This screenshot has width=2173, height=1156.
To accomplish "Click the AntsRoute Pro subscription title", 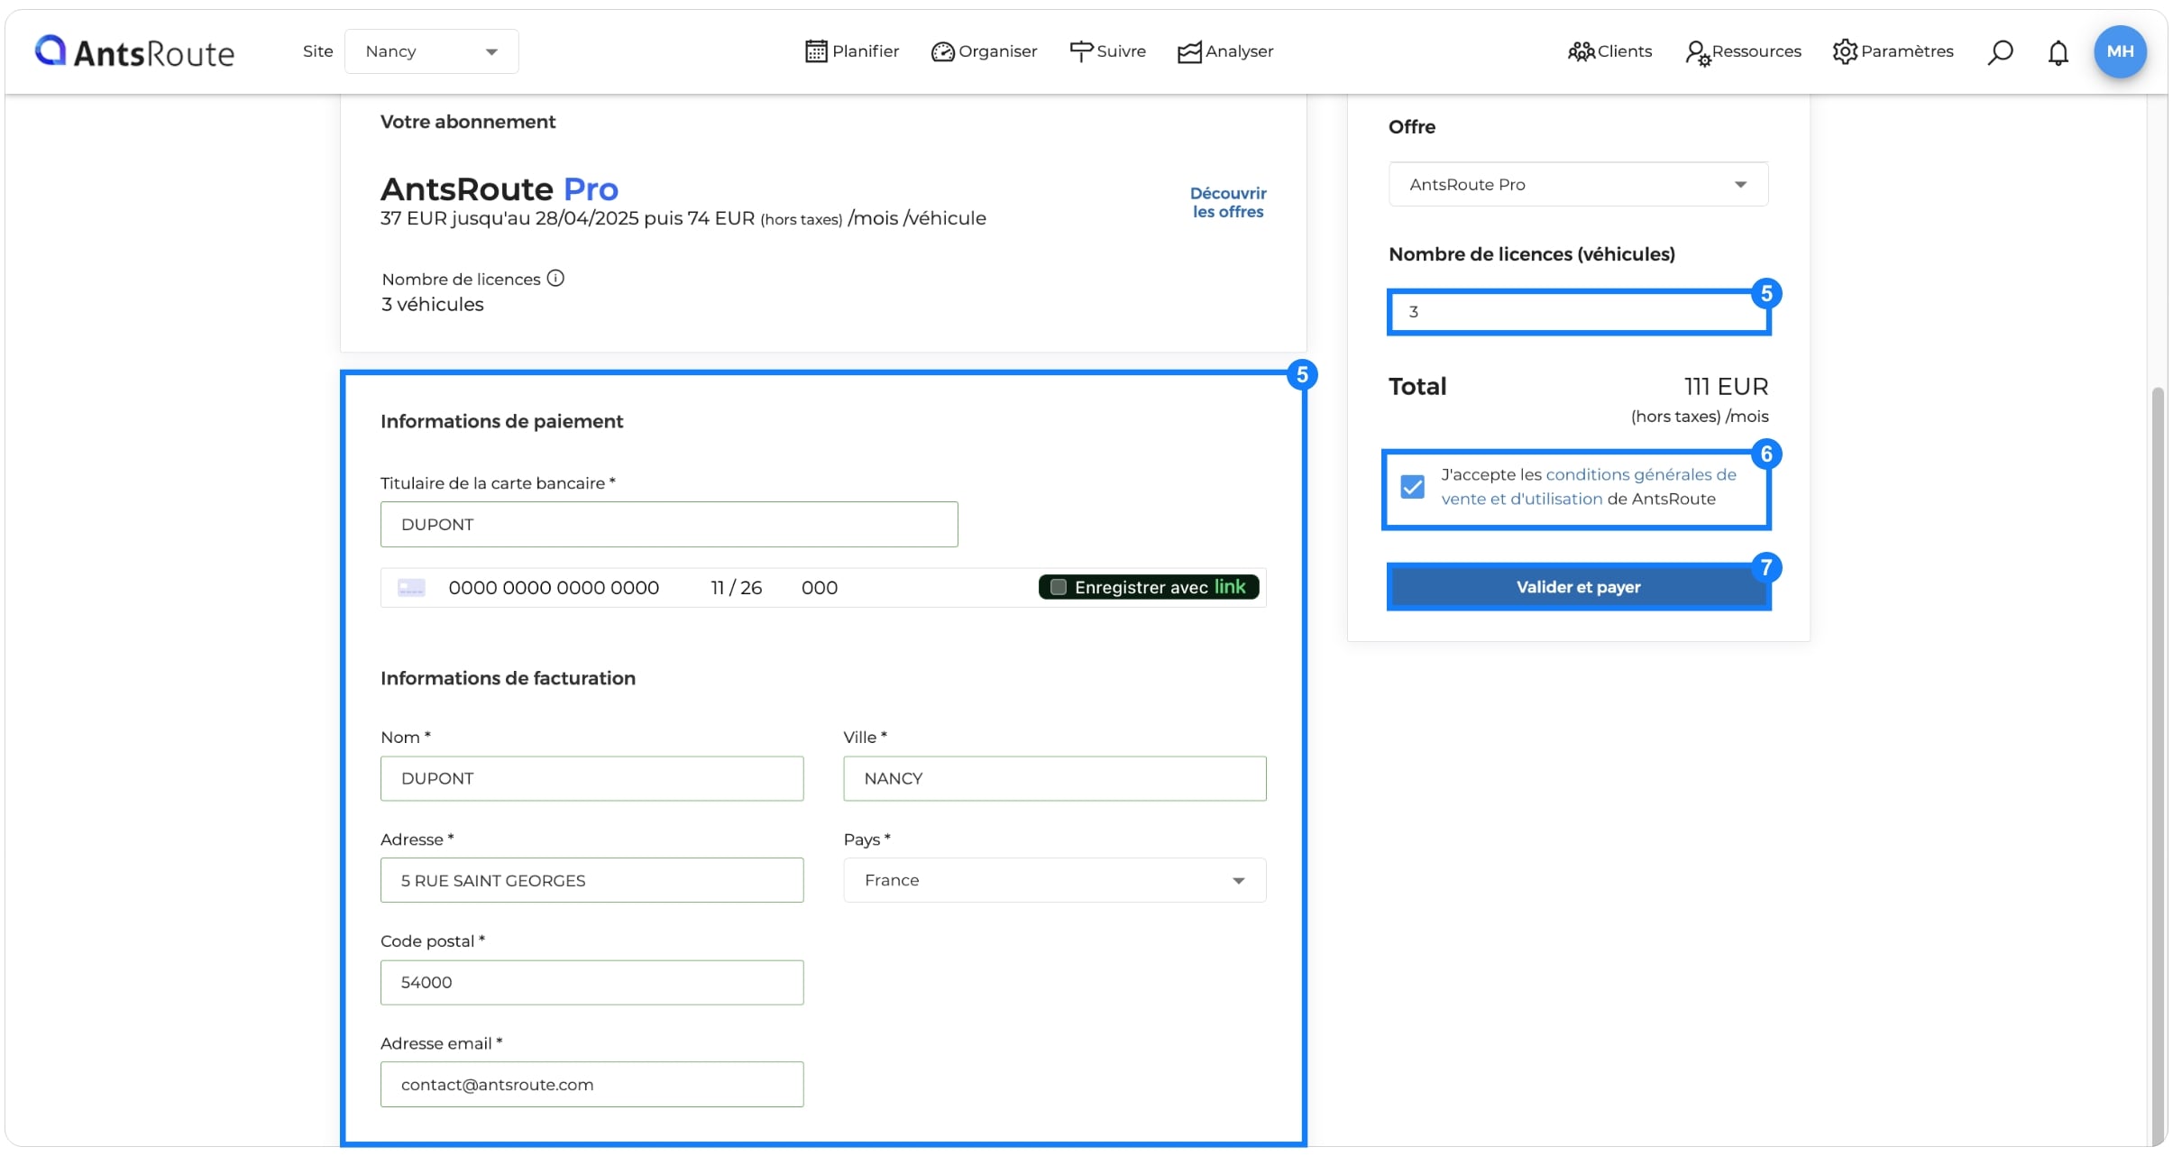I will (x=500, y=189).
